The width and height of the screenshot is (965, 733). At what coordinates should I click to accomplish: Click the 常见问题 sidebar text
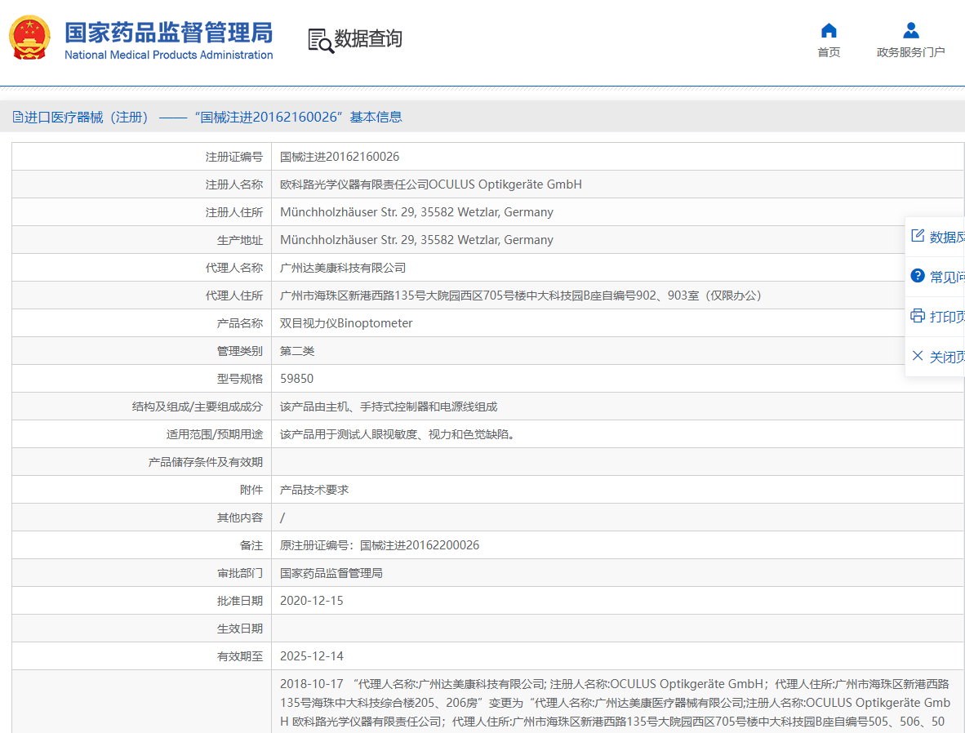click(x=946, y=277)
